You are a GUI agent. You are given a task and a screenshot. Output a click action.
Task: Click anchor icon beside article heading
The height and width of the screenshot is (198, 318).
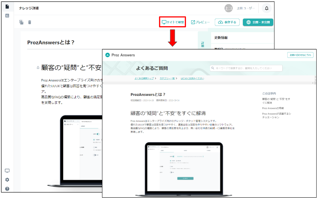tap(38, 68)
